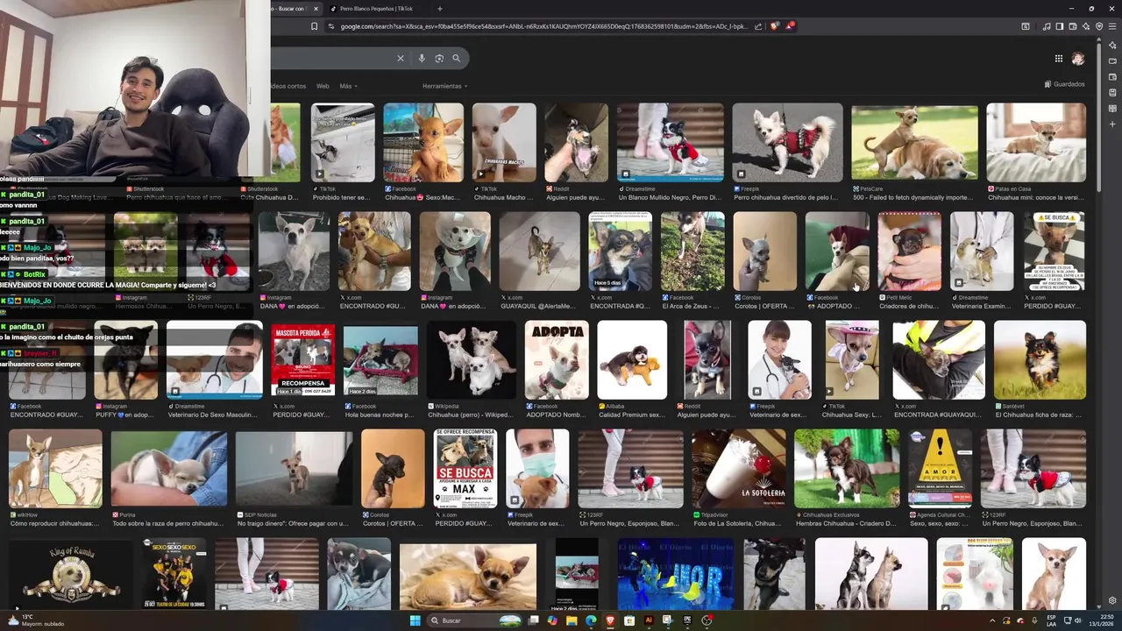
Task: Open a new browser tab
Action: pos(440,9)
